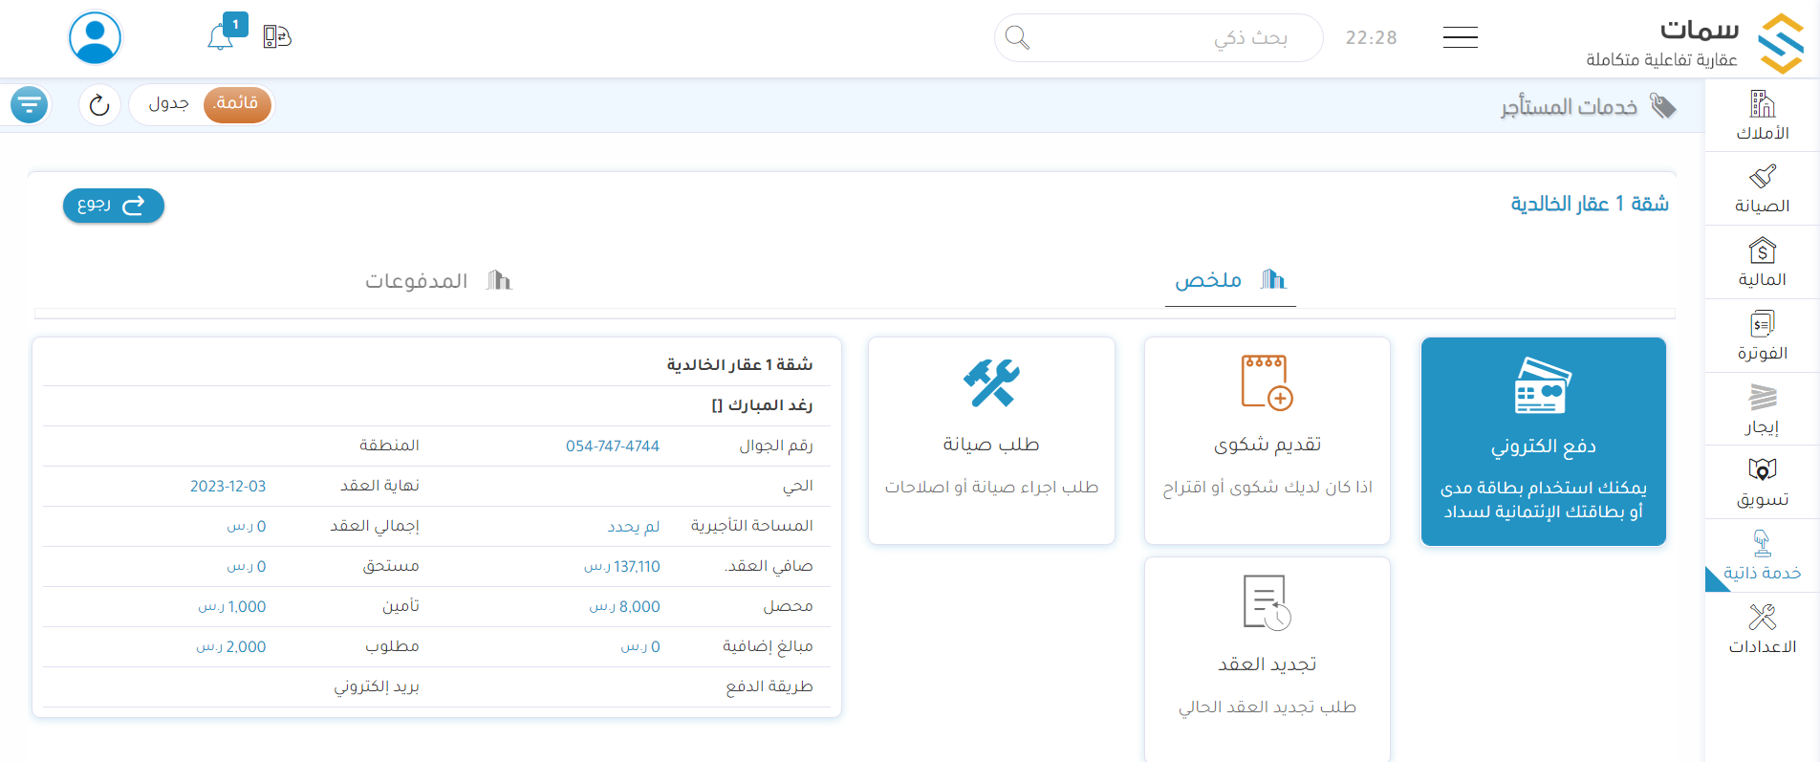Switch view to جدول (table)

click(169, 103)
